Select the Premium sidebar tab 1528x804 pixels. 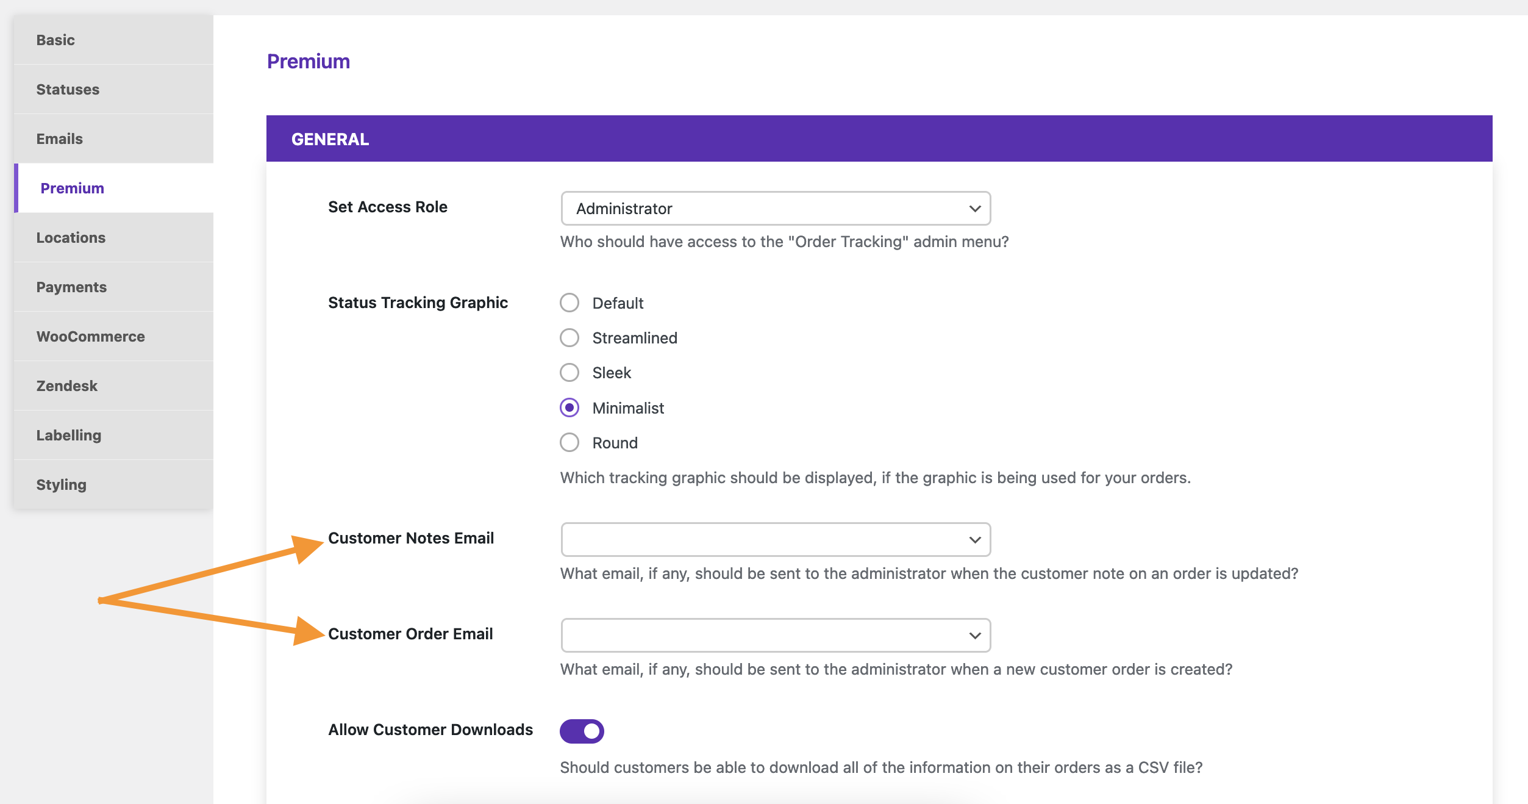(x=113, y=188)
